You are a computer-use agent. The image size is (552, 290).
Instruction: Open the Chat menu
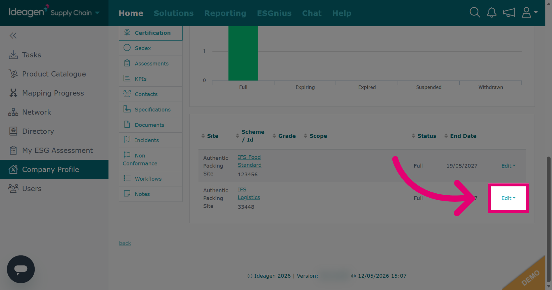pyautogui.click(x=312, y=13)
